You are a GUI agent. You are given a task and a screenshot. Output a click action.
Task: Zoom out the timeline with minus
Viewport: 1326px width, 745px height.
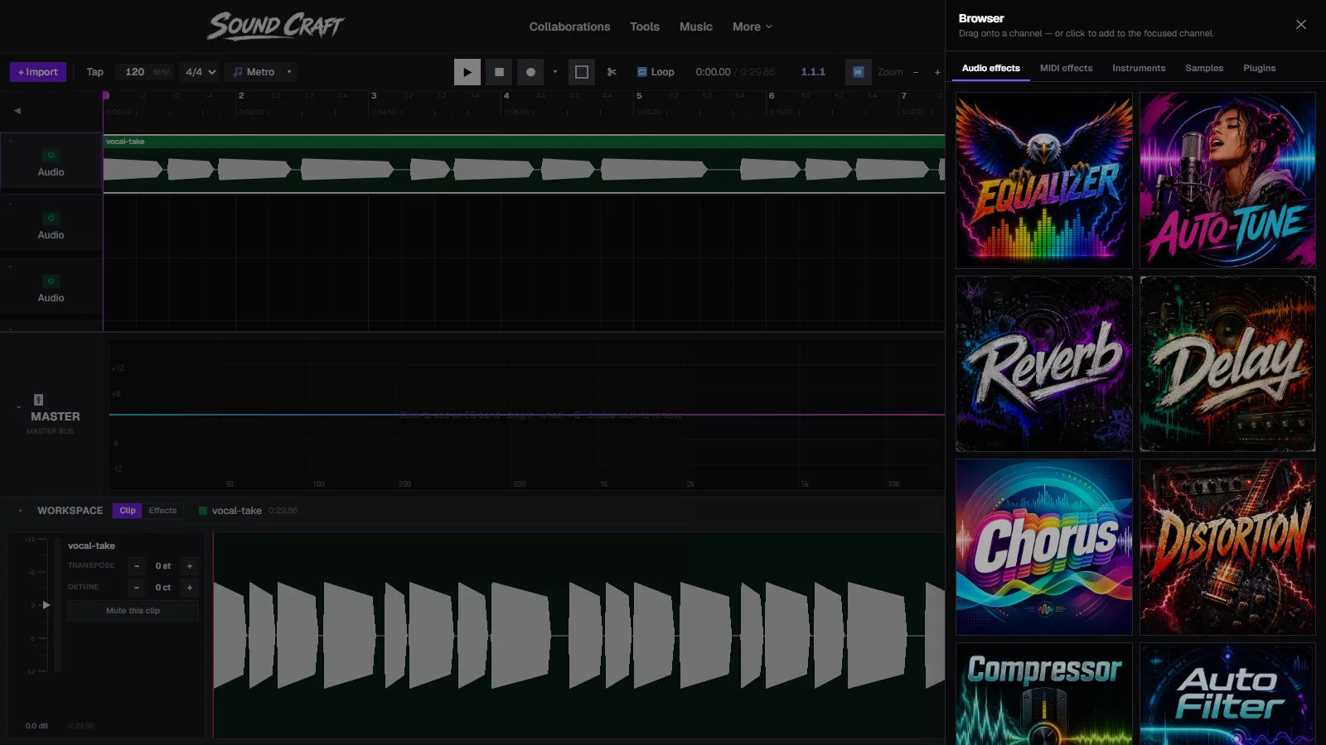[x=916, y=72]
